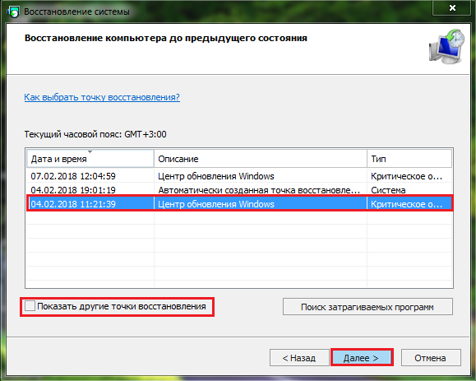Close the System Restore dialog window
Viewport: 476px width, 381px height.
452,7
